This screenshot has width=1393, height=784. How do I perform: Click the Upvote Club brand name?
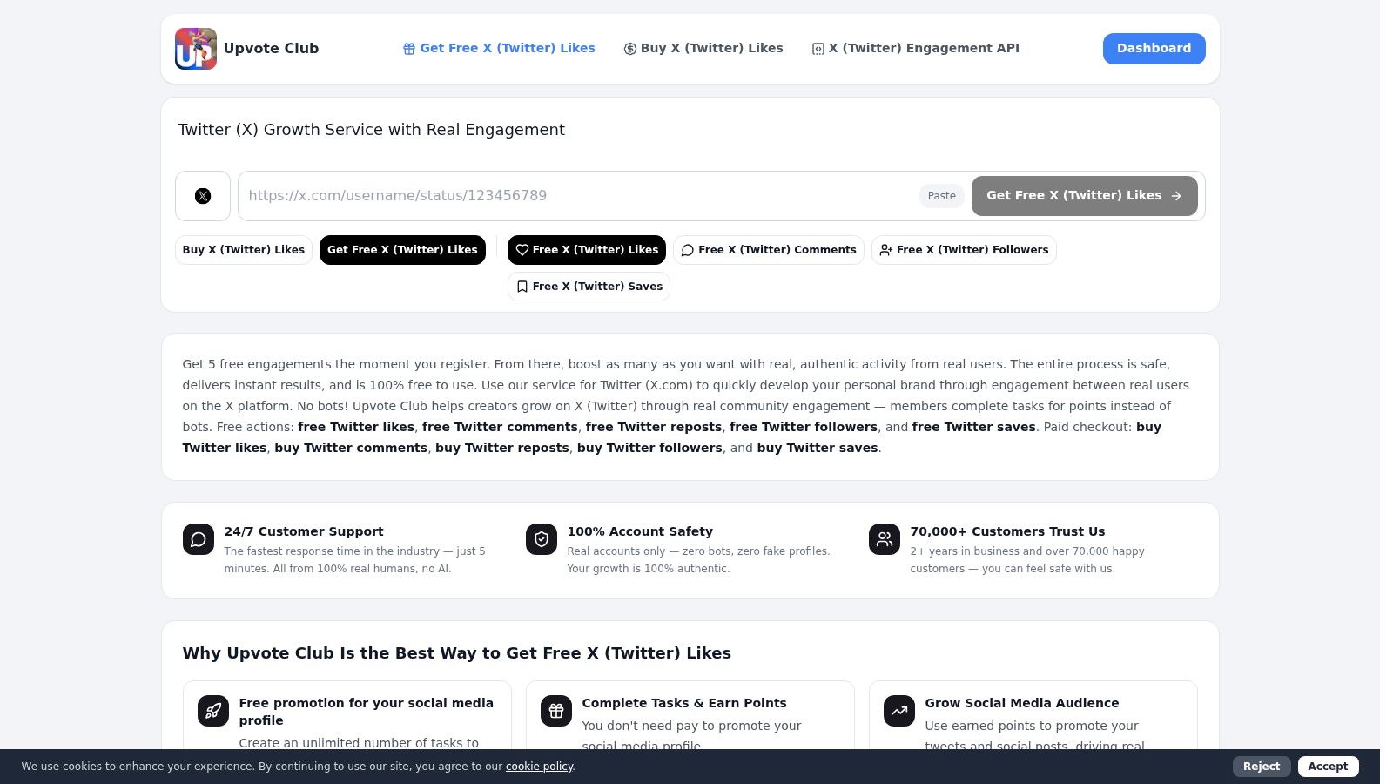(x=271, y=49)
